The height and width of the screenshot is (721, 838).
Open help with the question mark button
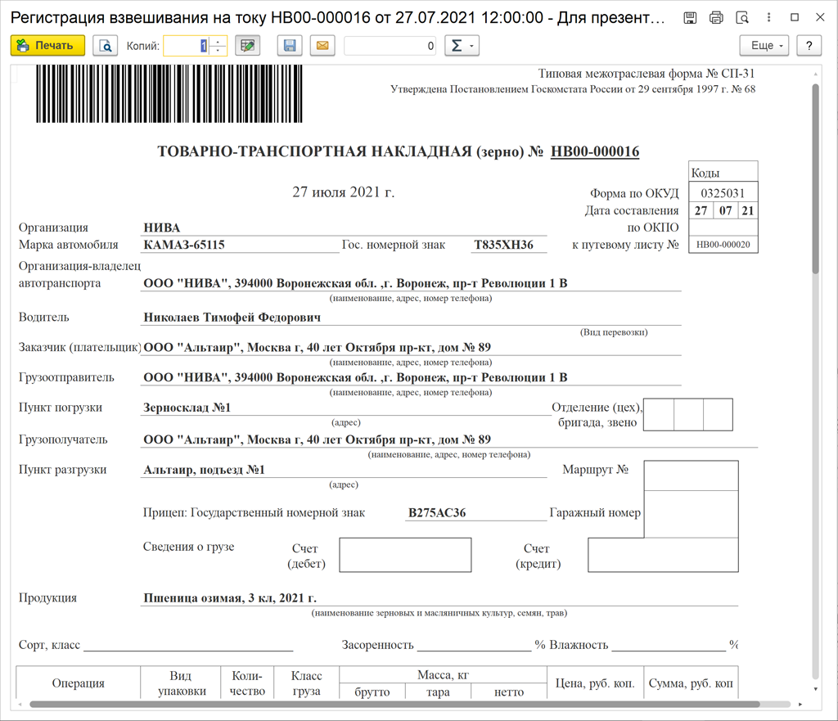coord(809,46)
